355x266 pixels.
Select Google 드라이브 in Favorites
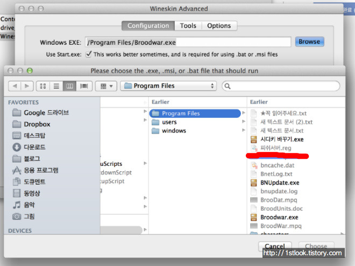(x=41, y=113)
